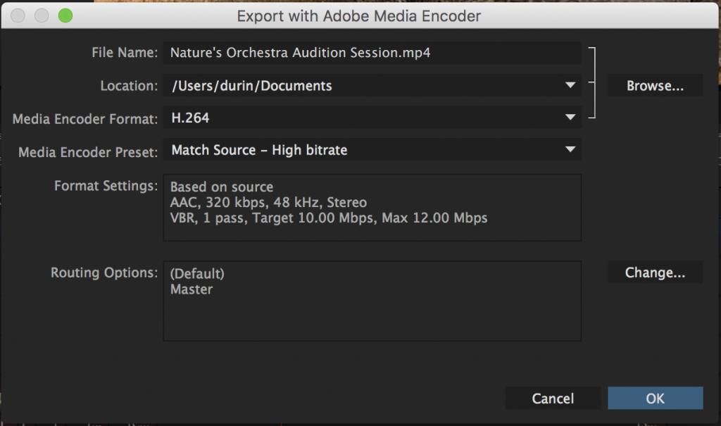This screenshot has height=426, width=721.
Task: Click the Browse button
Action: point(655,85)
